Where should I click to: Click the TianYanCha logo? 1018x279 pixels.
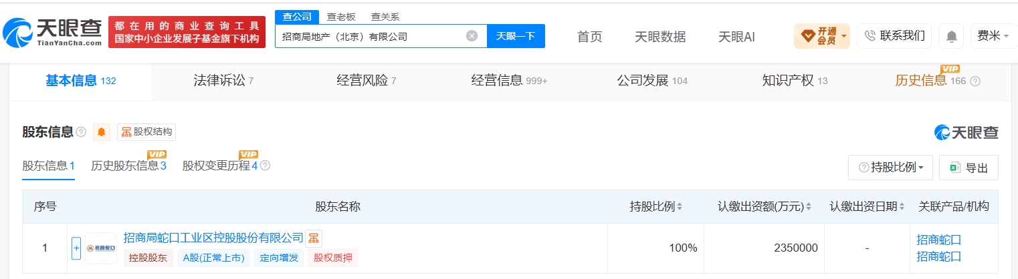click(x=52, y=31)
